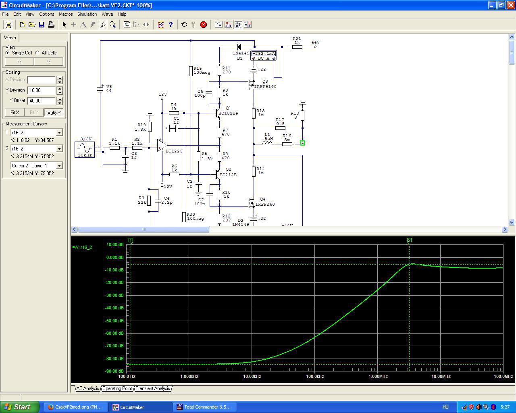The width and height of the screenshot is (516, 413).
Task: Select the Text tool (letter A)
Action: point(83,25)
